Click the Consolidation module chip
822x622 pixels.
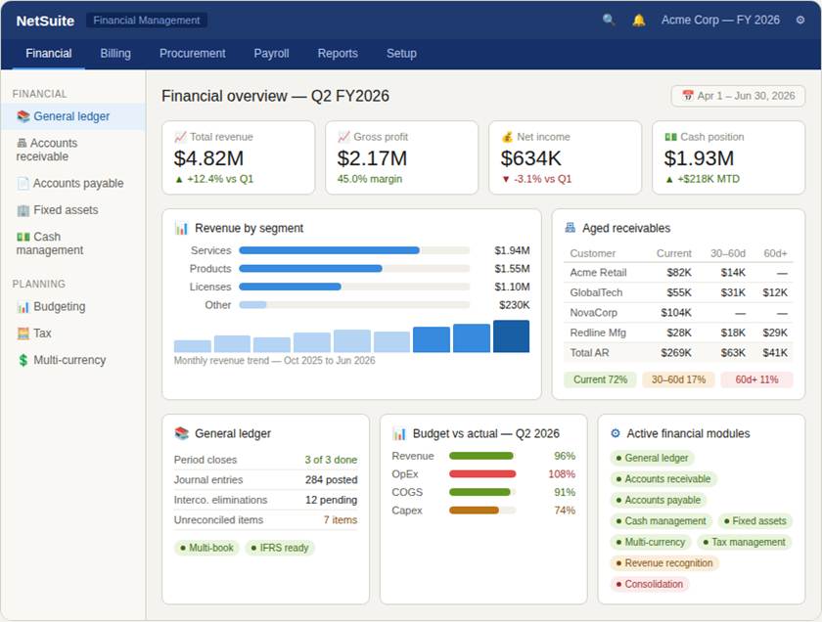[x=650, y=584]
